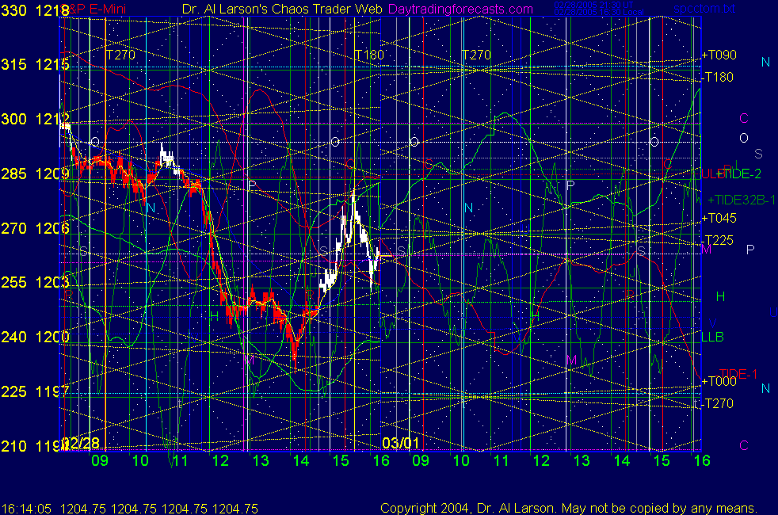
Task: Click the red "TIDE-1" label
Action: (x=738, y=374)
